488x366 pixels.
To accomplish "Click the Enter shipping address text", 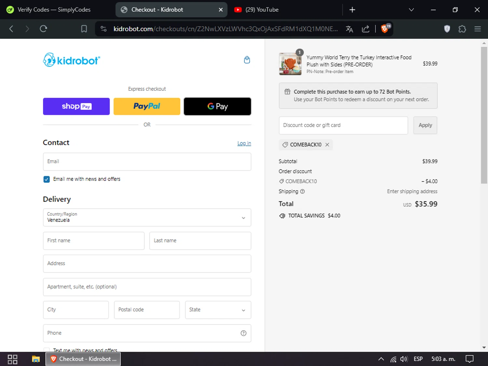I will point(412,192).
